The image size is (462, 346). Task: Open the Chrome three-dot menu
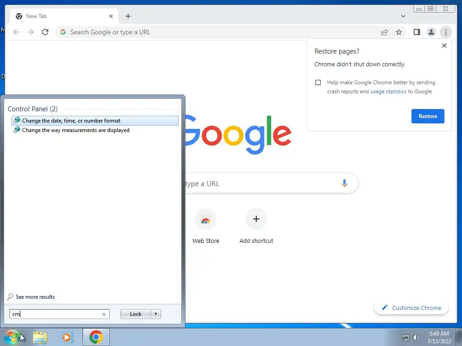[x=446, y=32]
